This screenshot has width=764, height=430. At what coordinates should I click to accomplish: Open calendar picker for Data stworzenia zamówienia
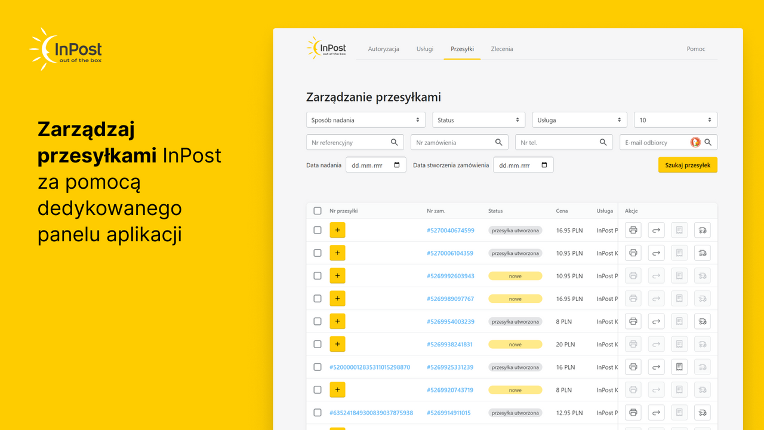[x=544, y=165]
